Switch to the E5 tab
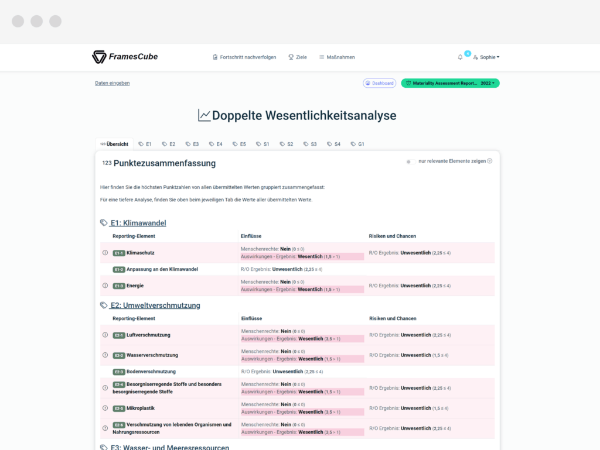 (x=239, y=144)
